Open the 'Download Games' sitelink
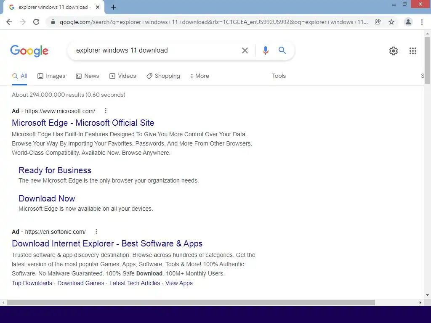The width and height of the screenshot is (431, 323). (81, 283)
